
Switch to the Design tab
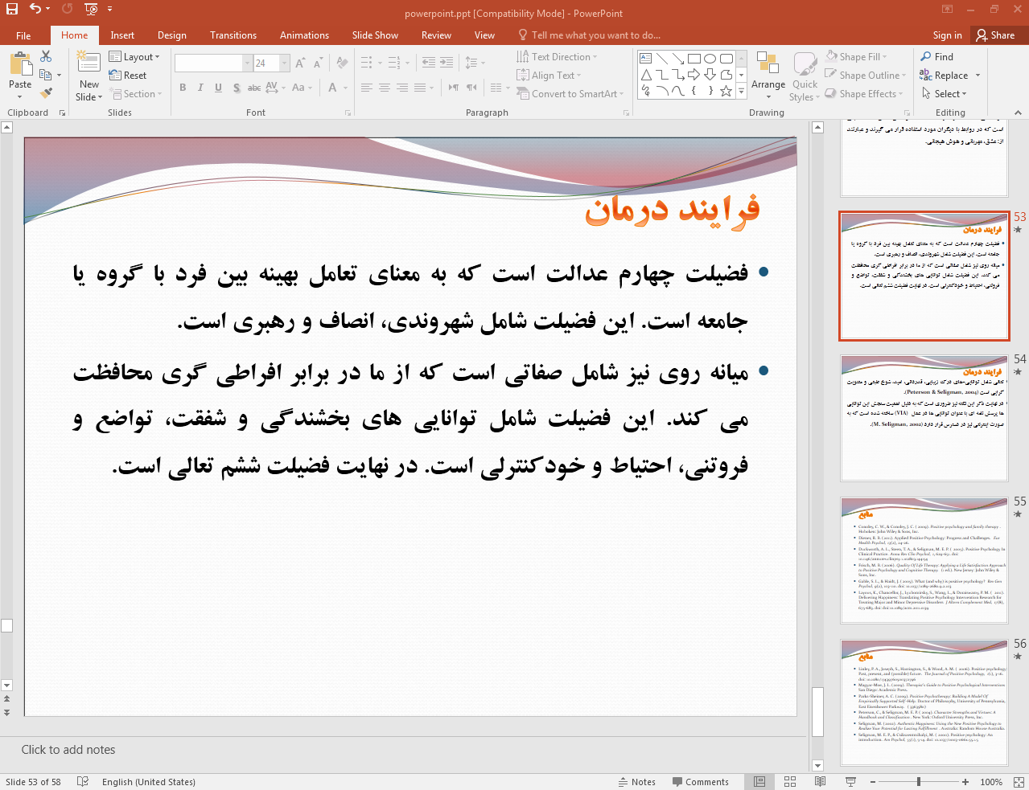click(x=171, y=35)
